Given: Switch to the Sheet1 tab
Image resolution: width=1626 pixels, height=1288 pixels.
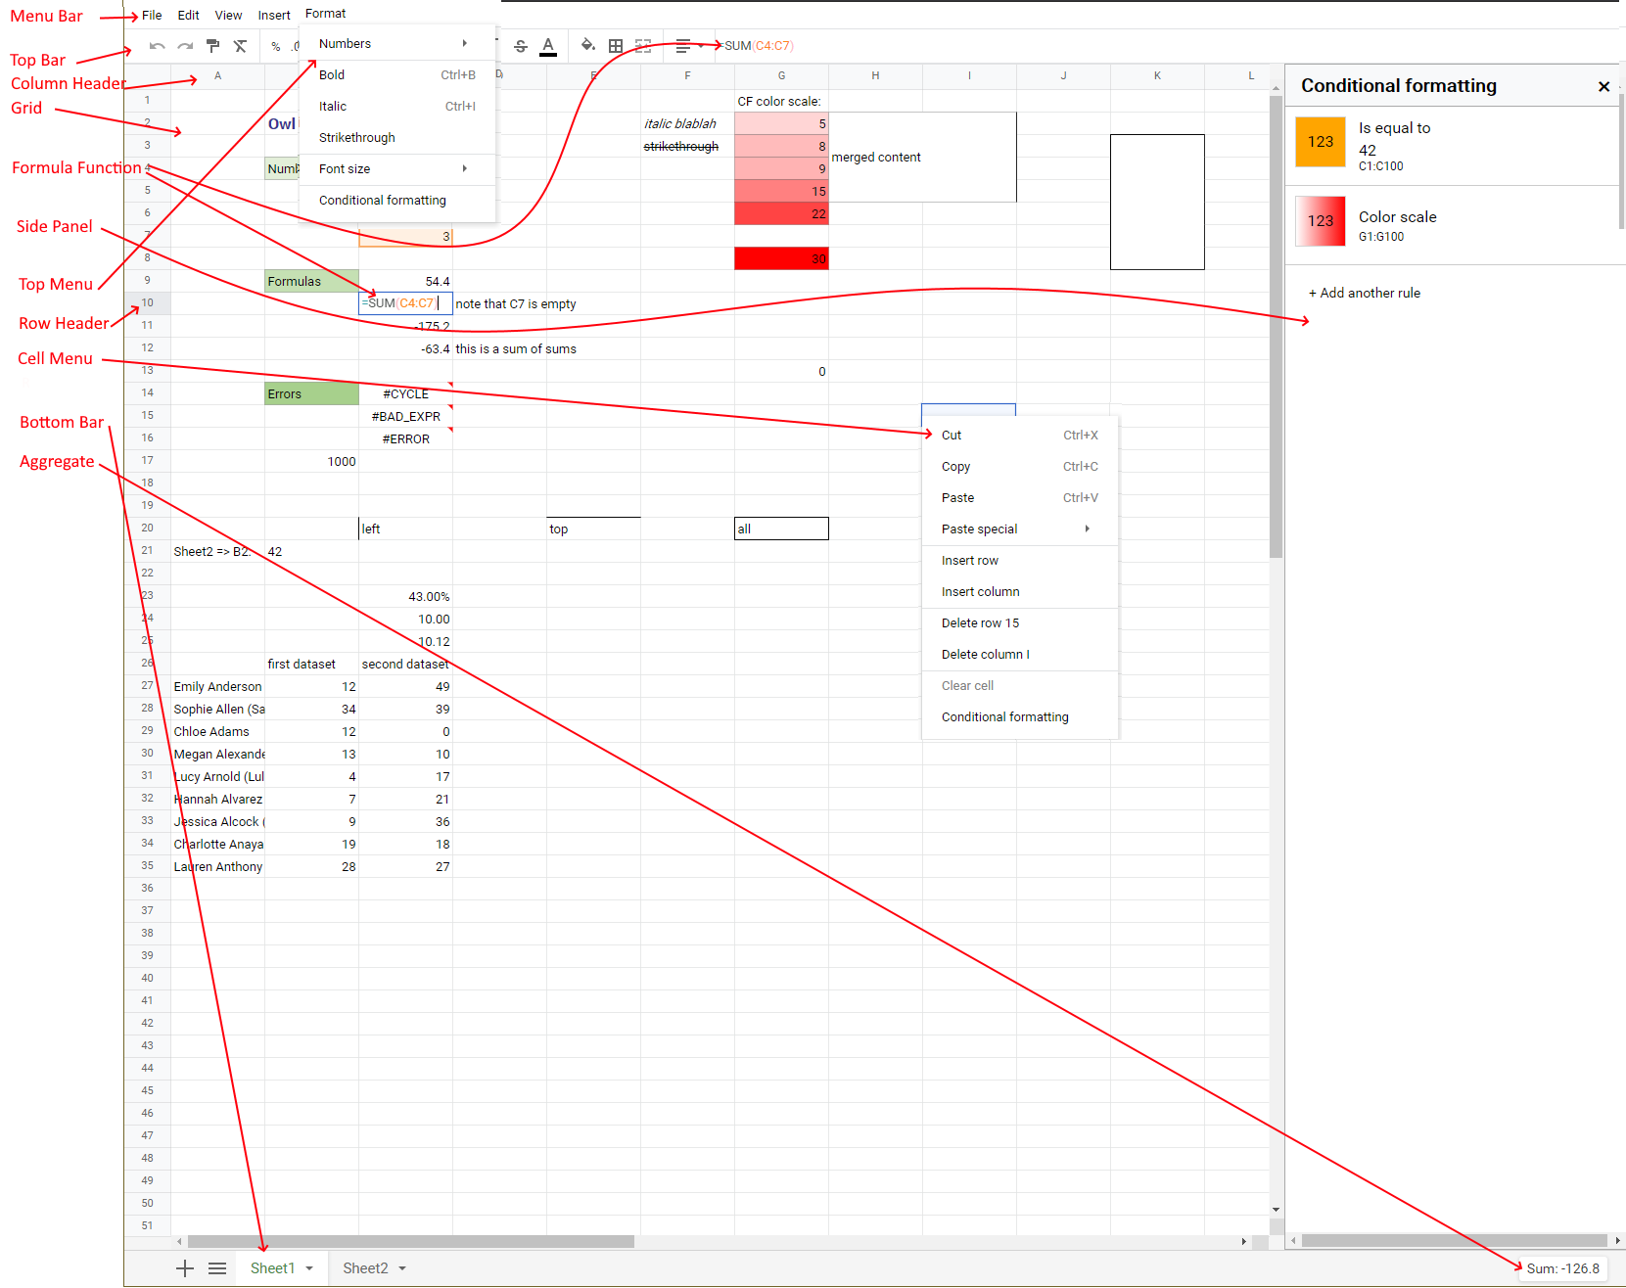Looking at the screenshot, I should coord(272,1268).
